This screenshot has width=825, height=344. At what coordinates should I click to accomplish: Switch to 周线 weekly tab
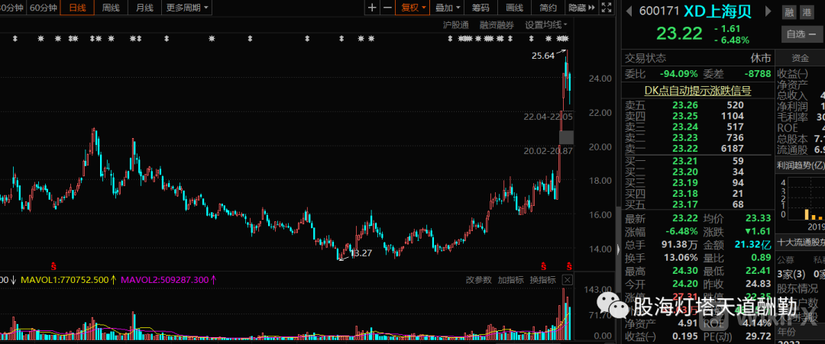(111, 8)
